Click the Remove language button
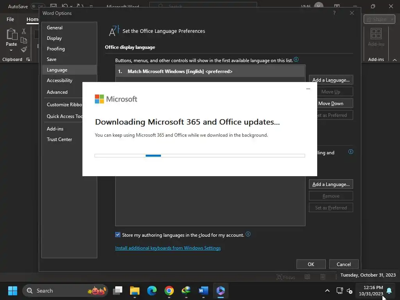The height and width of the screenshot is (300, 400). [x=331, y=196]
